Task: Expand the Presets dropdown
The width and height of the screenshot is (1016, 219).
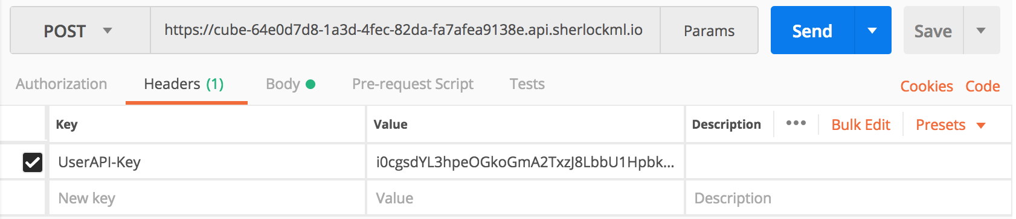Action: point(951,125)
